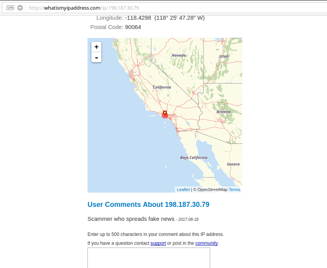Click the Postal Code value 90064

click(x=133, y=27)
